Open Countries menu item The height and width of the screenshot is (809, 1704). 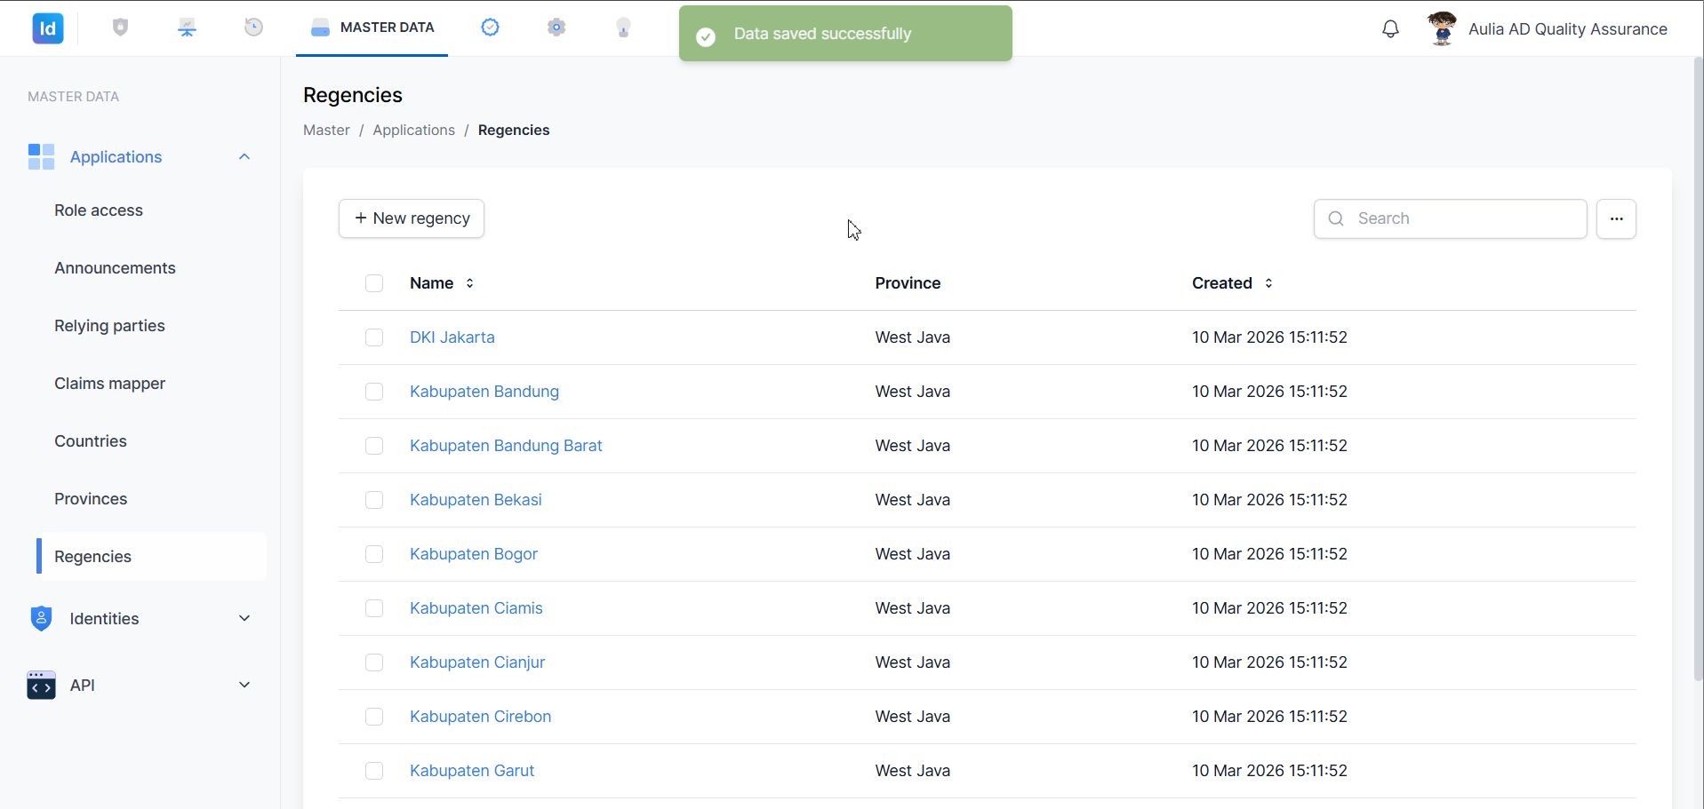pyautogui.click(x=91, y=441)
